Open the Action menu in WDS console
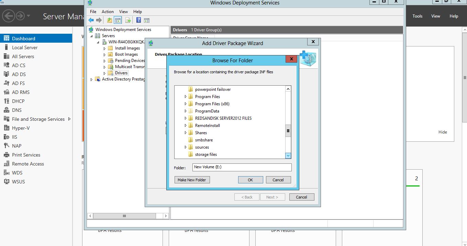 (x=108, y=12)
